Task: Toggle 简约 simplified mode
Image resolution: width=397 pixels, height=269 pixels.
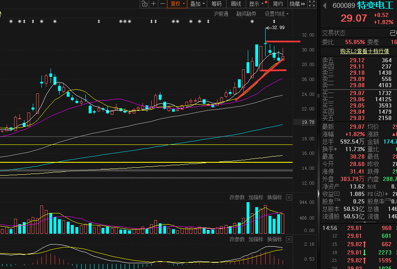Action: click(x=278, y=4)
